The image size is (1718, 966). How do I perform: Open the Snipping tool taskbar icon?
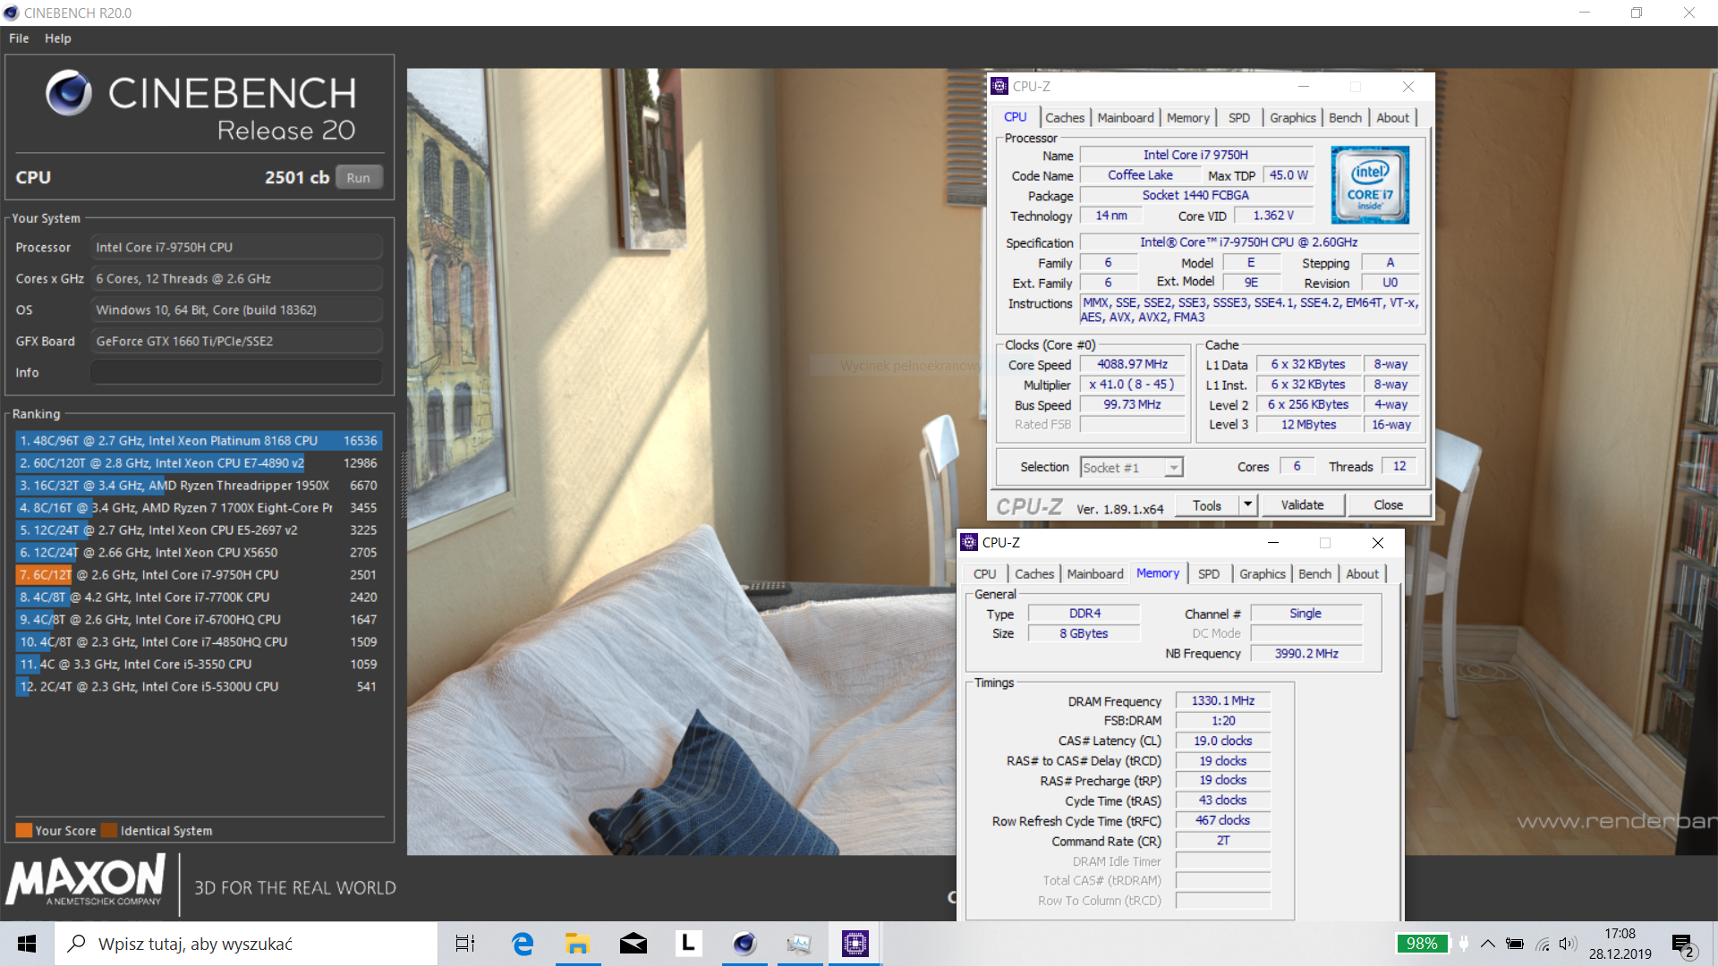799,944
